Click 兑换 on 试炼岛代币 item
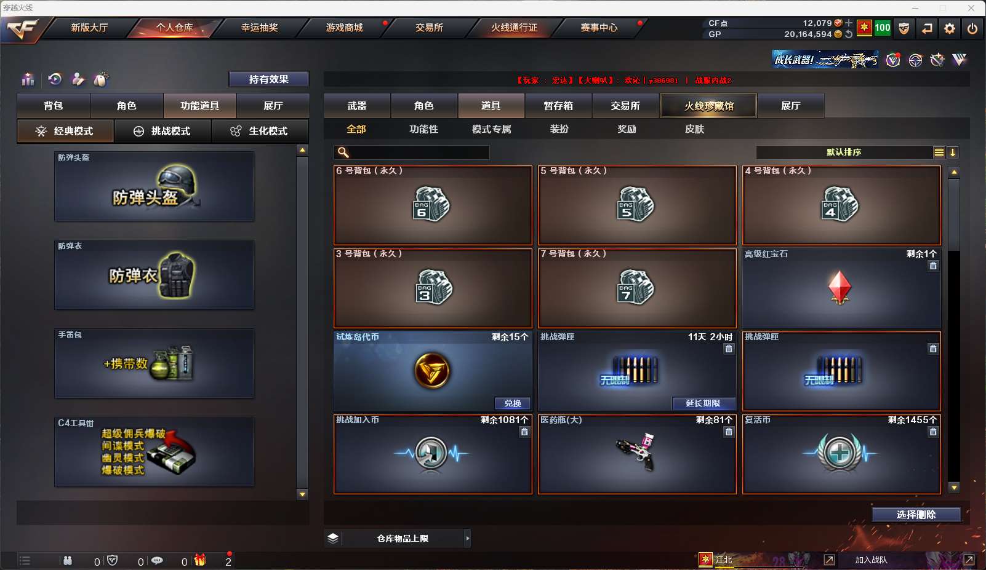Viewport: 986px width, 570px height. point(513,403)
